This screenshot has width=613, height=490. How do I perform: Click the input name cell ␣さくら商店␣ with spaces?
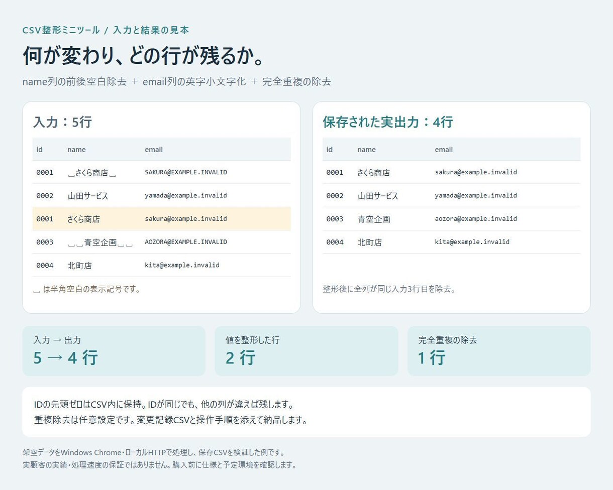(x=92, y=173)
